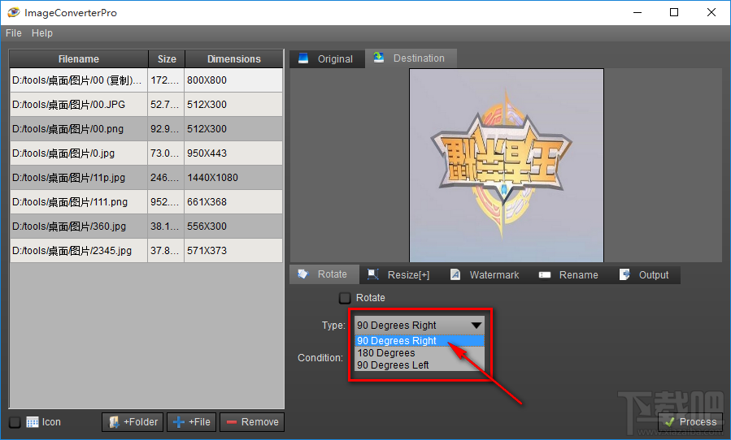Switch to the Original preview tab

[327, 58]
